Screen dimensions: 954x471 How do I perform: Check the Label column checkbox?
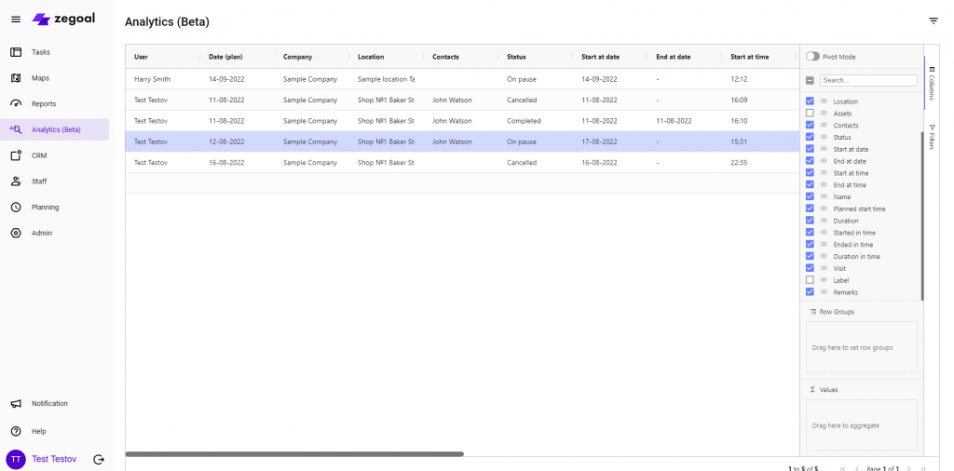(811, 280)
